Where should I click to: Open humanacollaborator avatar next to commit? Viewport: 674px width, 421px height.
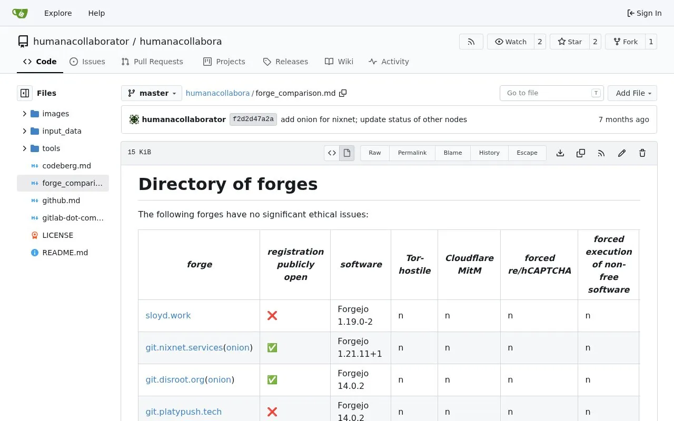pyautogui.click(x=134, y=119)
